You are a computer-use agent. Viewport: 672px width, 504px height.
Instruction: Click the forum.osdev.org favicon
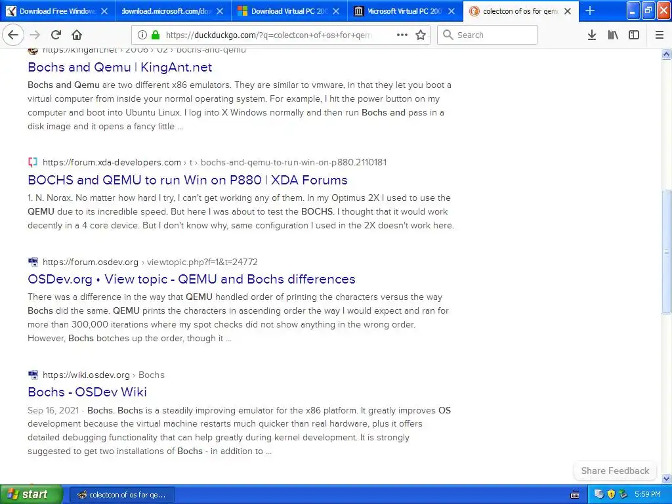point(33,262)
